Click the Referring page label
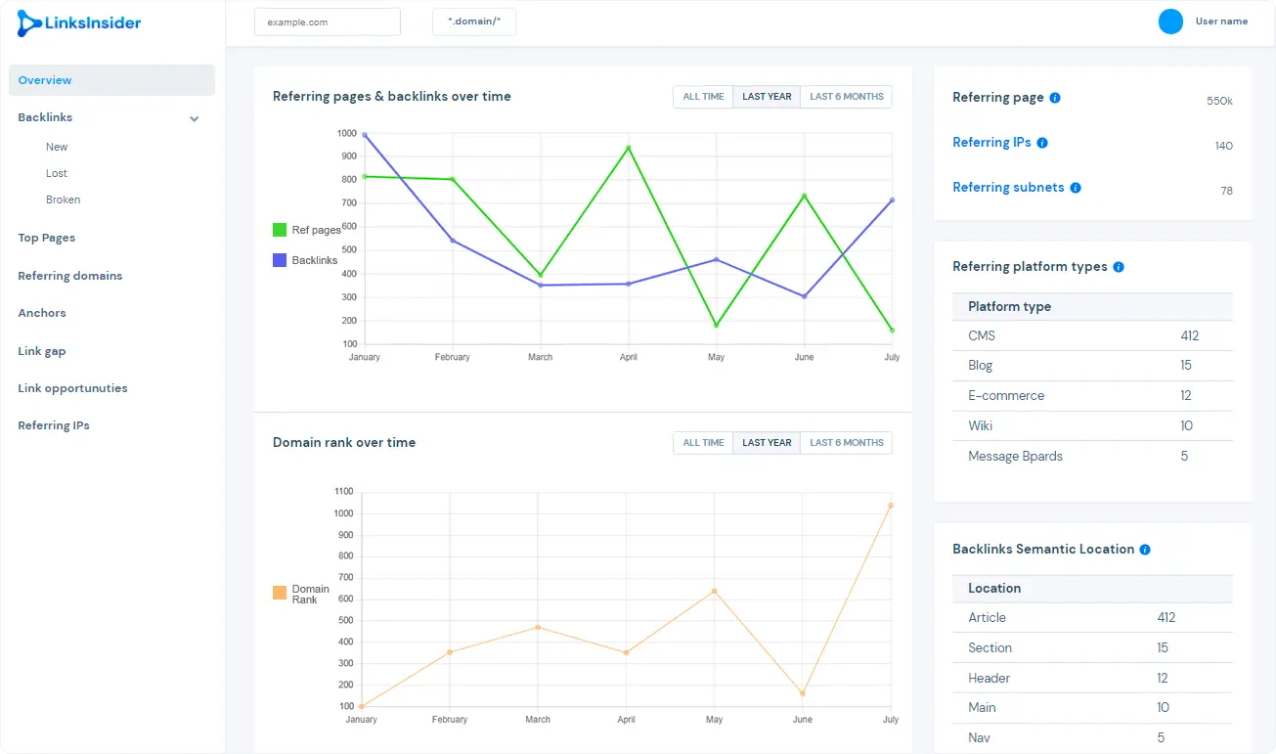Screen dimensions: 1276x754 998,98
